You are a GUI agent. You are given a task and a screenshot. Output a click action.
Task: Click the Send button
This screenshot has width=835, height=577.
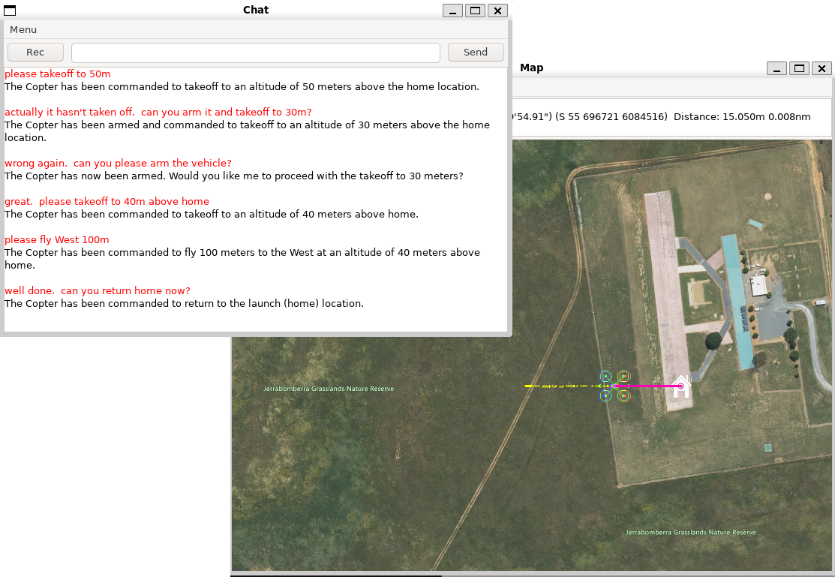pyautogui.click(x=476, y=53)
